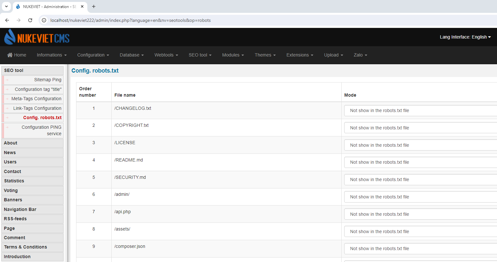Screen dimensions: 497x262
Task: Expand the Extensions menu
Action: pos(300,55)
